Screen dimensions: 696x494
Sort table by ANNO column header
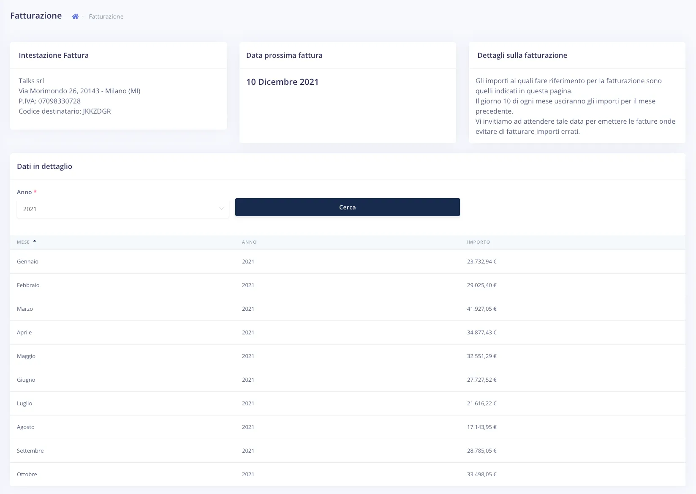click(x=249, y=242)
